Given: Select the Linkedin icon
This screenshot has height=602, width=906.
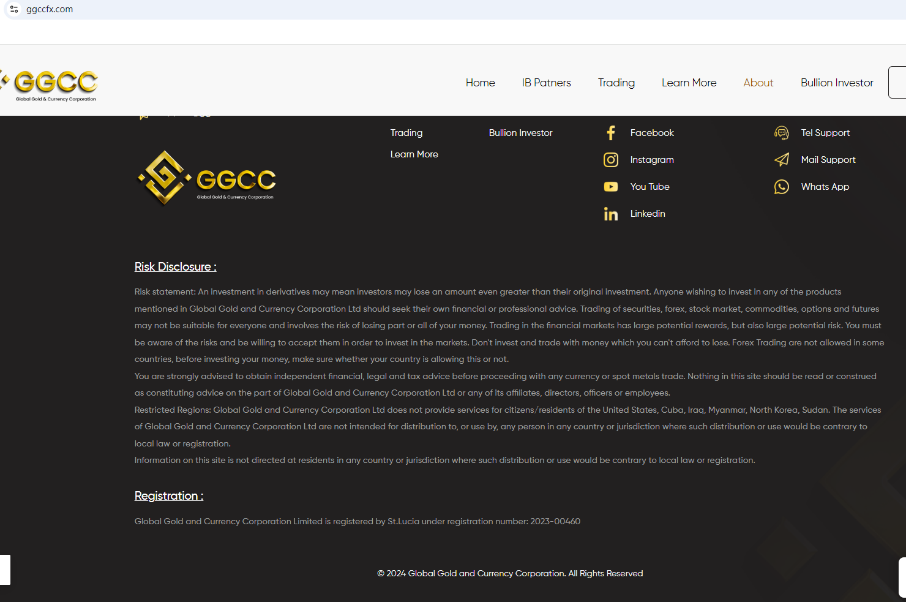Looking at the screenshot, I should coord(610,213).
